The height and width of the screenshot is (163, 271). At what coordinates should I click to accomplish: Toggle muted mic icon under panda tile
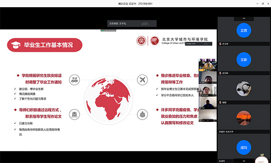(x=220, y=102)
